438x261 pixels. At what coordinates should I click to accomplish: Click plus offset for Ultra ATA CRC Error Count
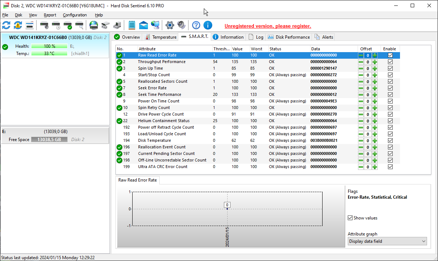pos(374,167)
